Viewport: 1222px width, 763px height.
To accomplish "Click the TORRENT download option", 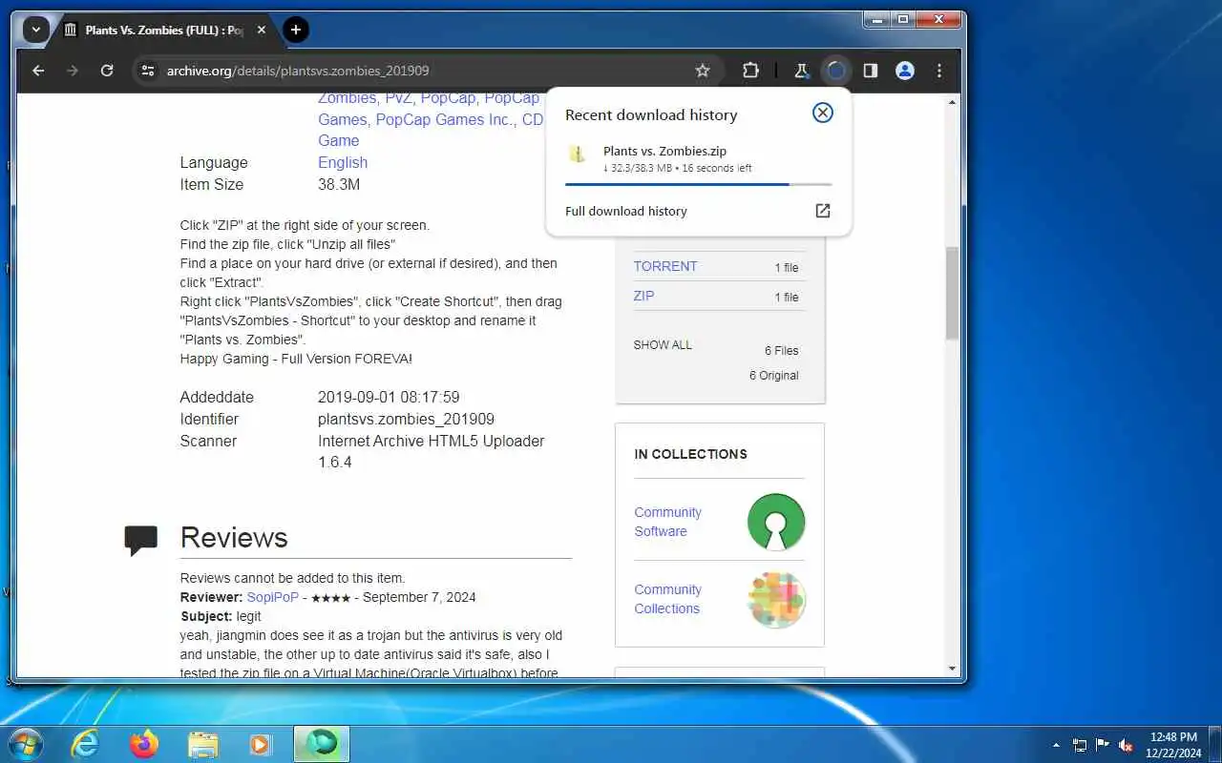I will (x=665, y=266).
